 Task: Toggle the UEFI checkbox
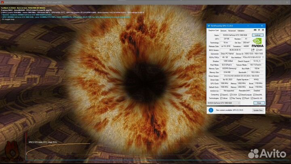[x=257, y=50]
